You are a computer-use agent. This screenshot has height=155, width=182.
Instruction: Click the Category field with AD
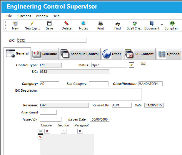pyautogui.click(x=49, y=84)
